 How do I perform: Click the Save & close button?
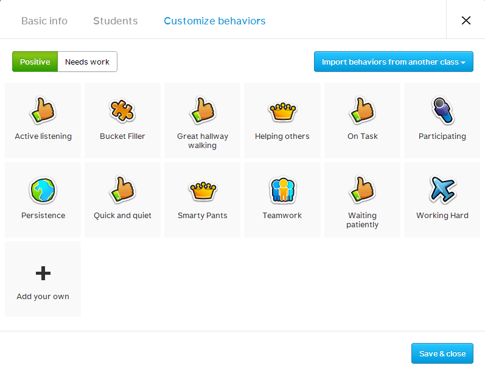click(x=442, y=353)
